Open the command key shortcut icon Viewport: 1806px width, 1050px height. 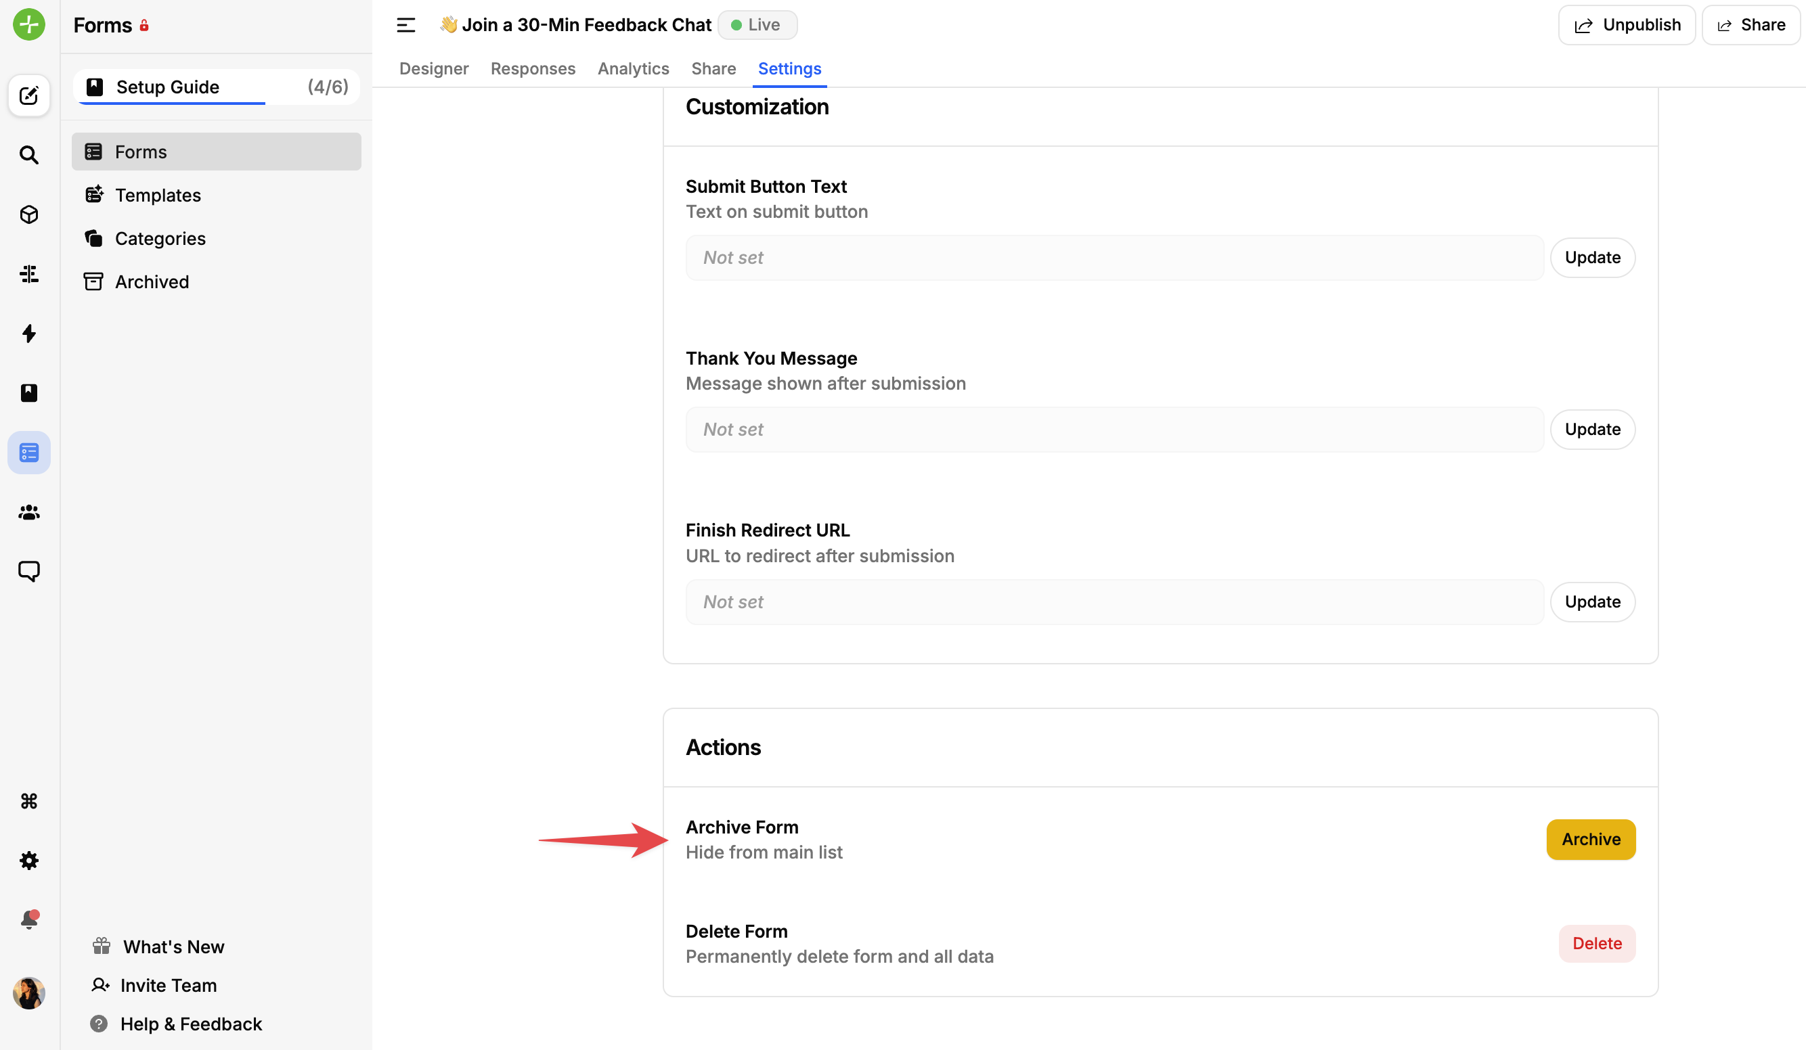pos(29,801)
